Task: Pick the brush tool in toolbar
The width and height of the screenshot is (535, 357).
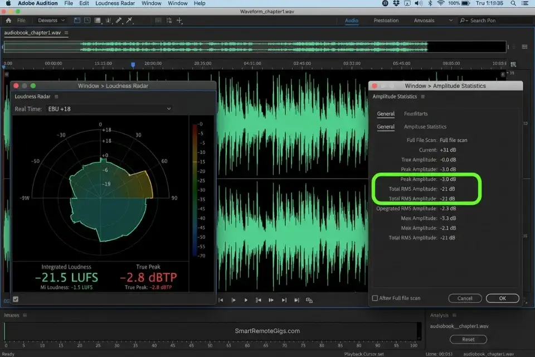Action: pyautogui.click(x=119, y=21)
